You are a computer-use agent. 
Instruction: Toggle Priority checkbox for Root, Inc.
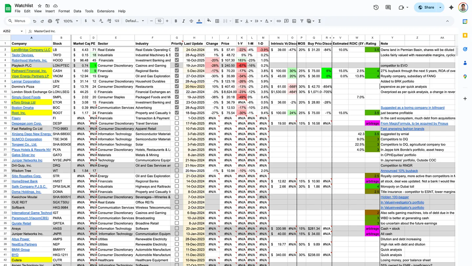177,113
